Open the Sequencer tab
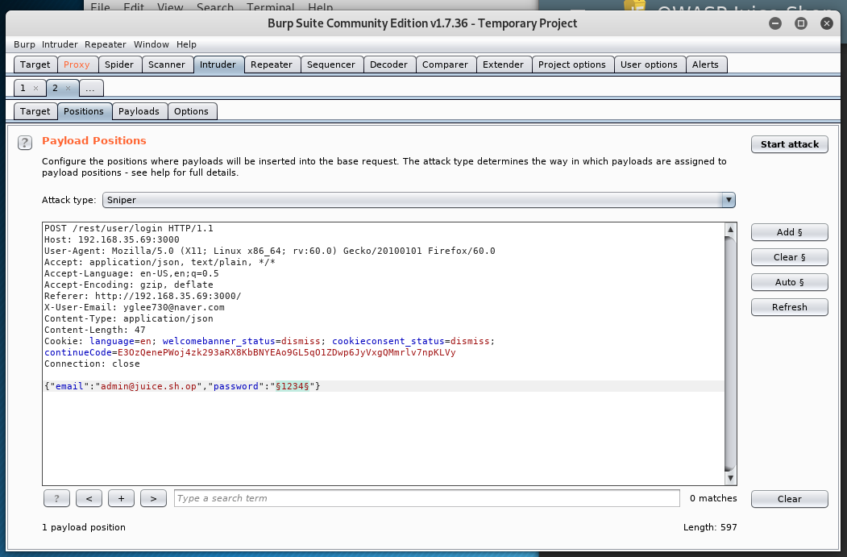 pos(331,64)
